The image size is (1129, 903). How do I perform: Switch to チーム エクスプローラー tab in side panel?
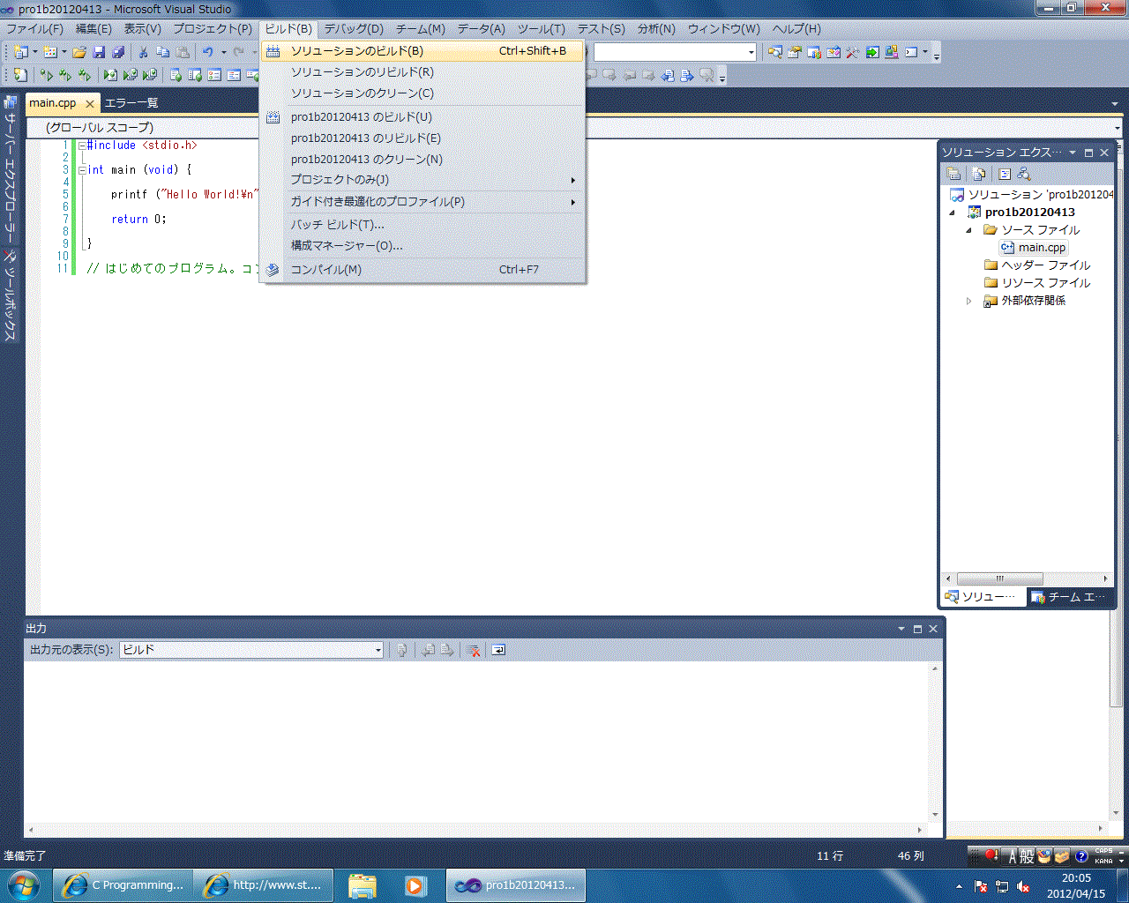click(1069, 597)
